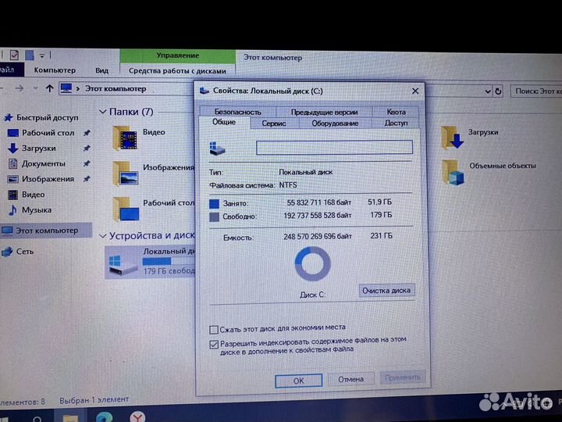Click the OK button
This screenshot has height=422, width=562.
coord(298,381)
